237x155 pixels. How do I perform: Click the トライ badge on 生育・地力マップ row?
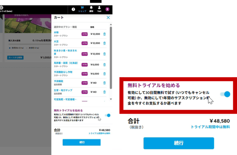84,92
